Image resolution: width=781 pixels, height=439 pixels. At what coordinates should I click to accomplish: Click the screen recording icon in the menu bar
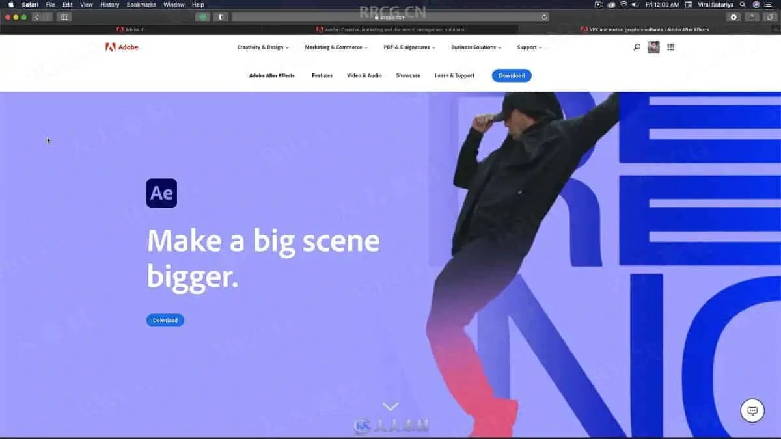pos(599,5)
